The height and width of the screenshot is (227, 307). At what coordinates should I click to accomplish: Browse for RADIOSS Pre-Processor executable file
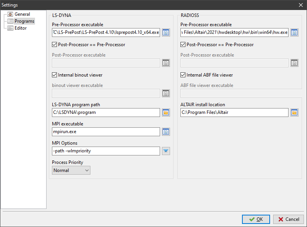click(294, 33)
